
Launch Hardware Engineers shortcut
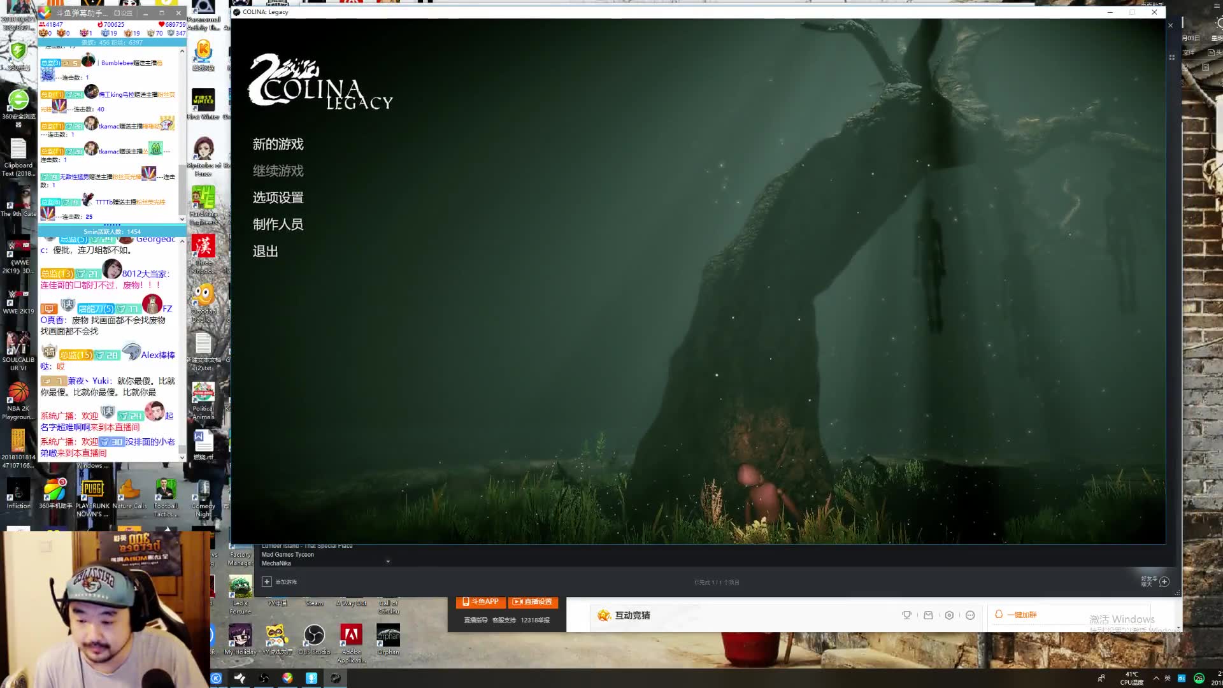click(203, 205)
